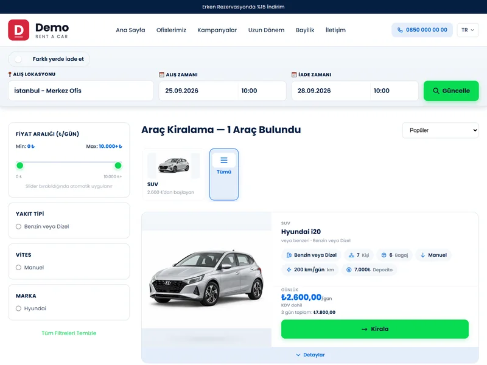487x365 pixels.
Task: Click the calendar icon beside İade Zamanı
Action: 294,74
